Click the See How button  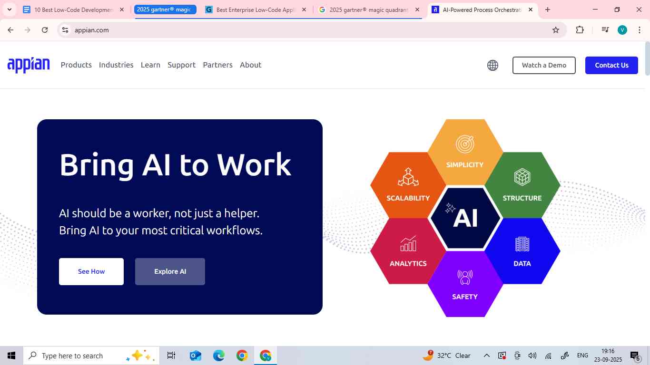pos(91,271)
